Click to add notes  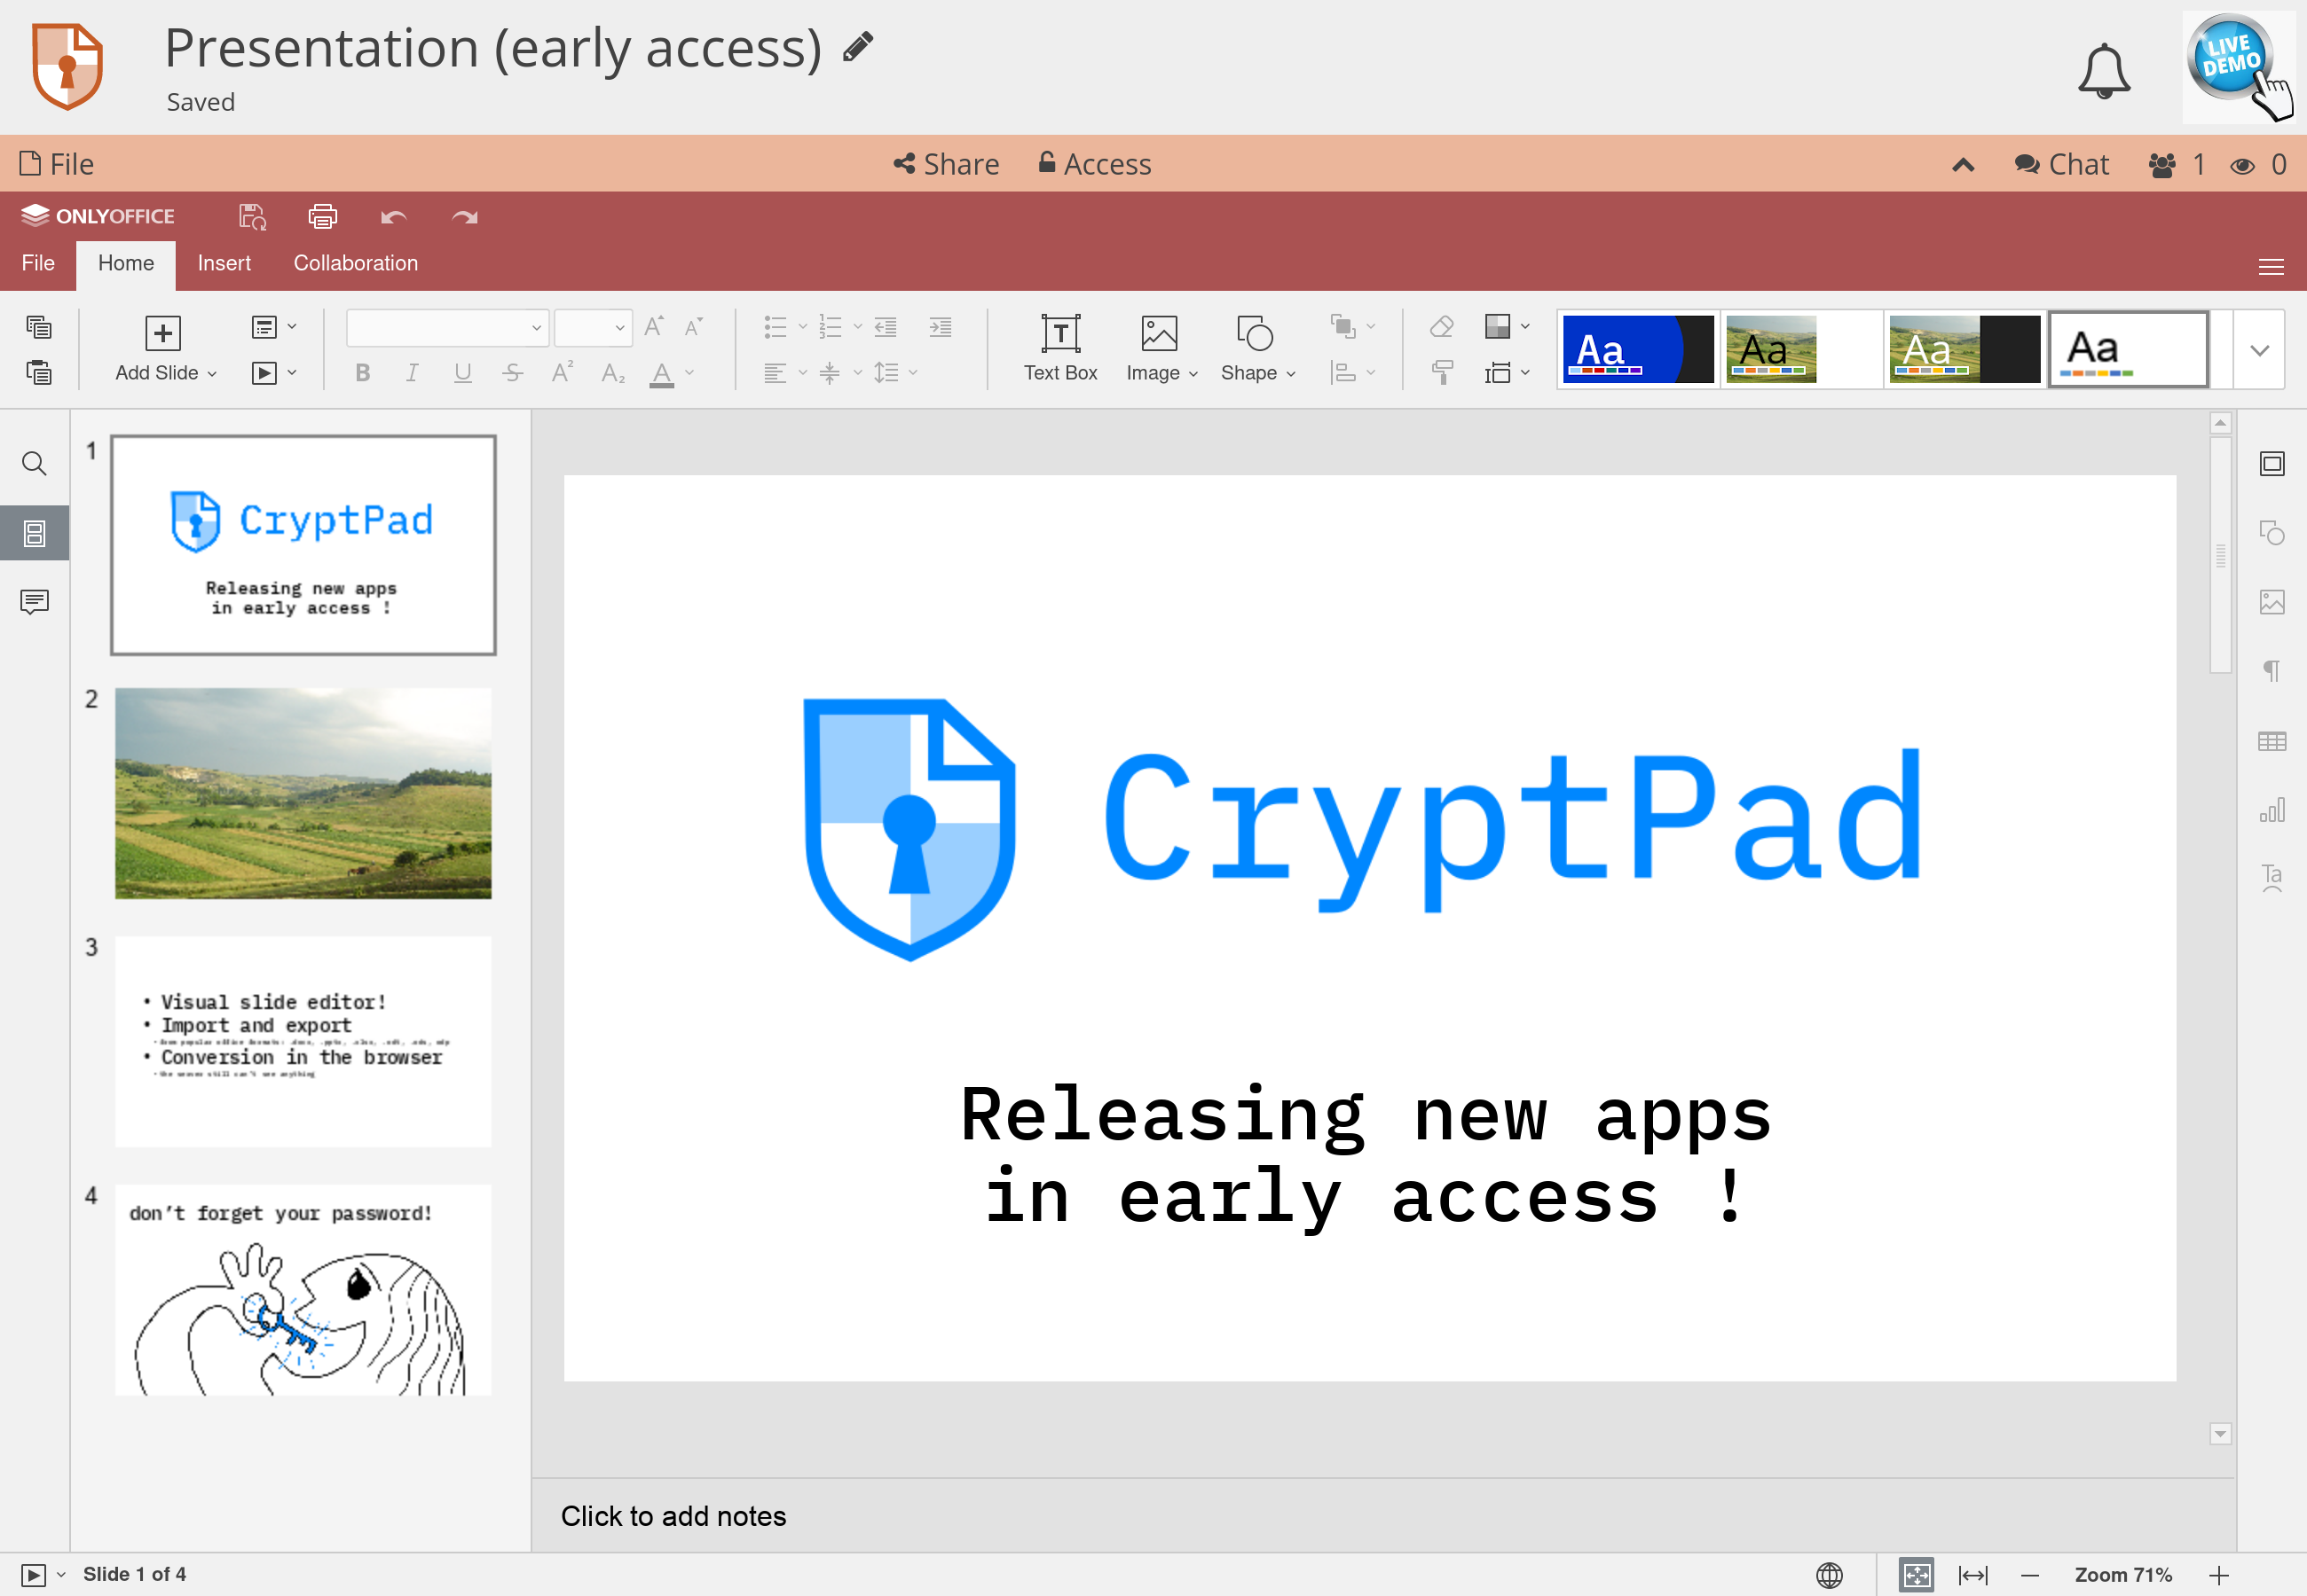click(673, 1516)
